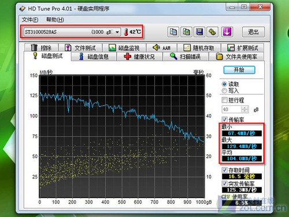Switch to the 磁盘监视 tab

click(x=124, y=47)
